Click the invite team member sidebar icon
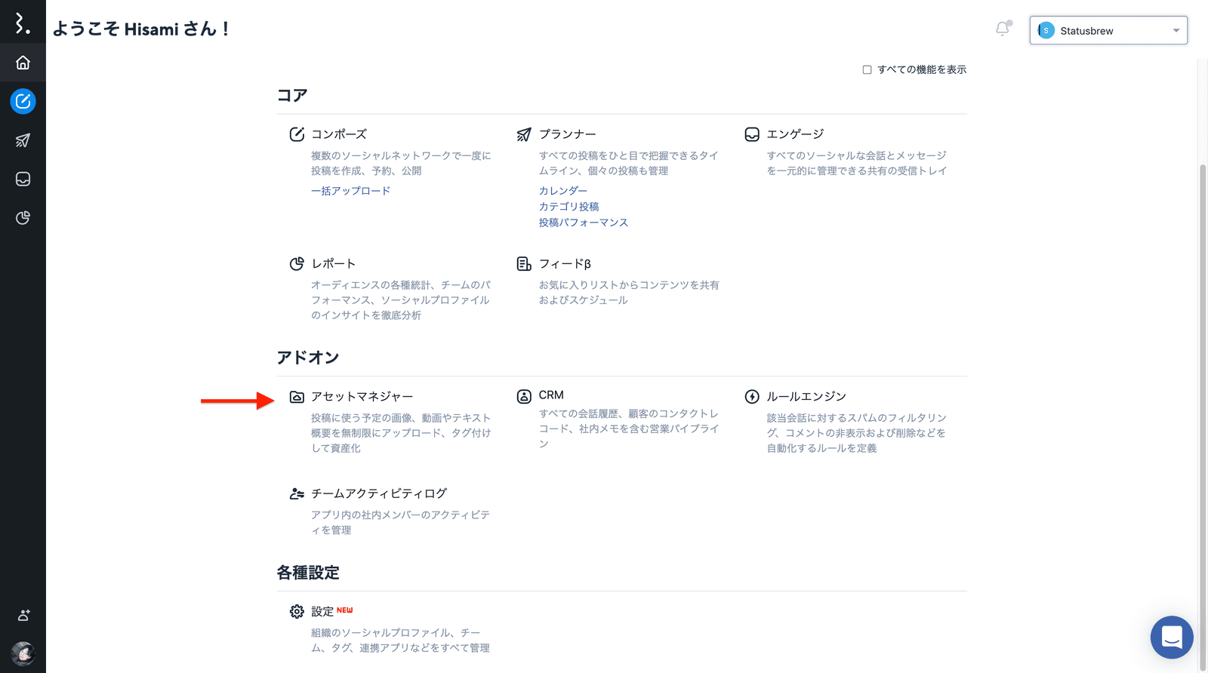 click(x=23, y=615)
